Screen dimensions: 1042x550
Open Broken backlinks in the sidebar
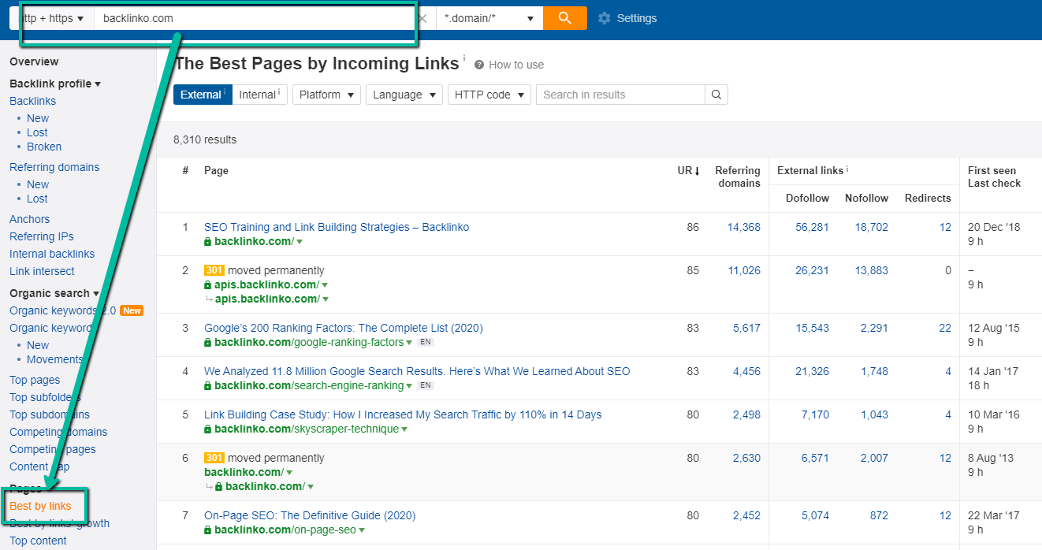coord(44,147)
